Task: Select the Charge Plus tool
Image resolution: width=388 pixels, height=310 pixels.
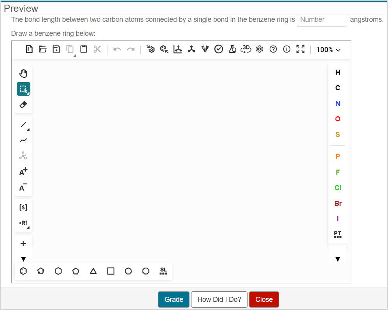Action: click(x=23, y=172)
